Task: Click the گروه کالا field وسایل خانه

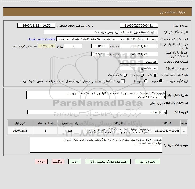Action: point(97,112)
